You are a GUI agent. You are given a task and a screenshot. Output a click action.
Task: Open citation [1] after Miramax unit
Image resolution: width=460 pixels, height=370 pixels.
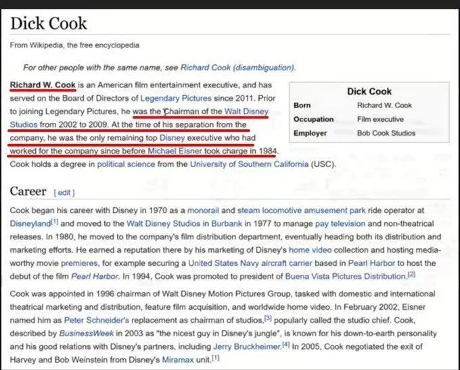click(x=215, y=358)
